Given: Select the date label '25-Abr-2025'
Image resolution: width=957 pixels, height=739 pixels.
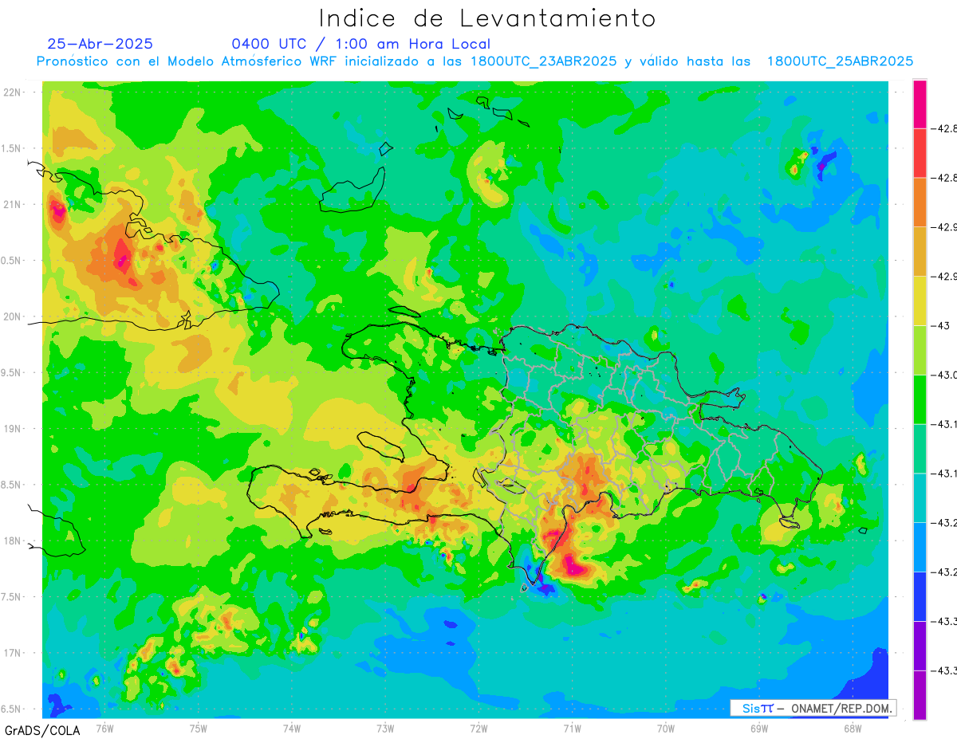Looking at the screenshot, I should coord(100,44).
